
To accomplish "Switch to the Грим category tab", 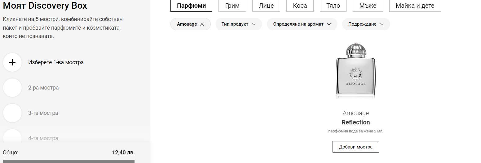I will [x=232, y=6].
